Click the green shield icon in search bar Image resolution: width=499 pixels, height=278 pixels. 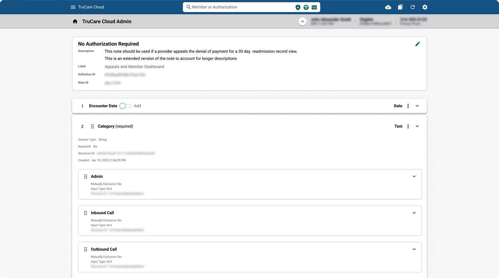click(x=298, y=7)
